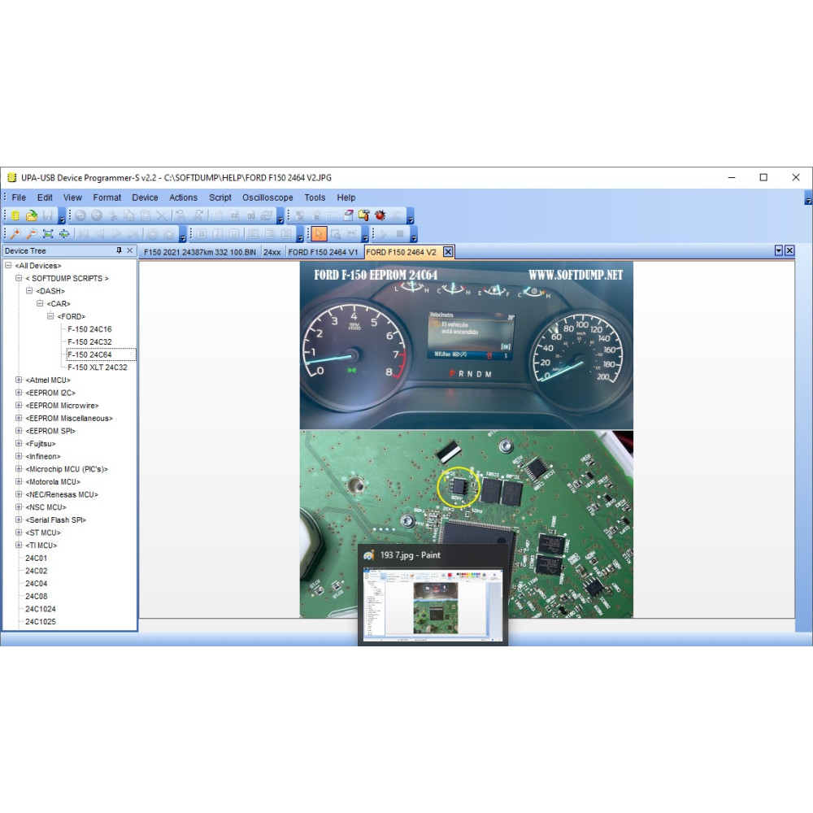This screenshot has height=813, width=813.
Task: Open the Script menu
Action: [220, 198]
